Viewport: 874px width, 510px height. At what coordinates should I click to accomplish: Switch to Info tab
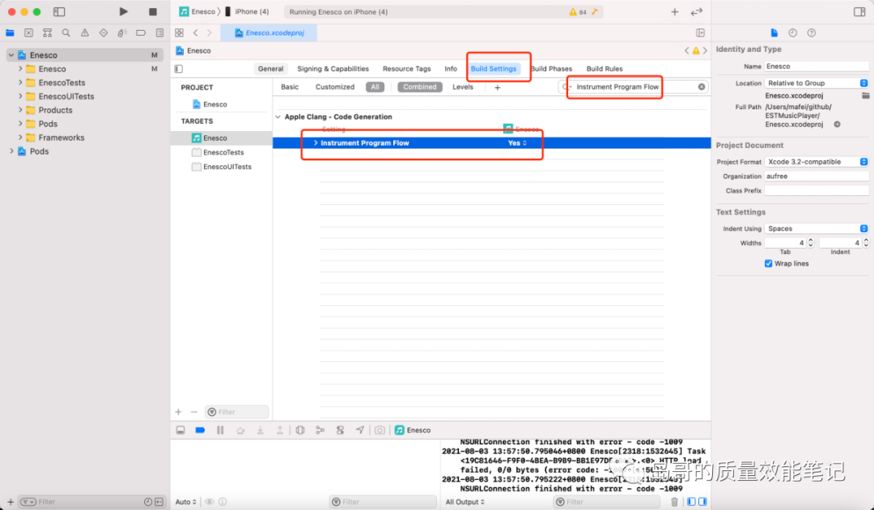coord(451,69)
